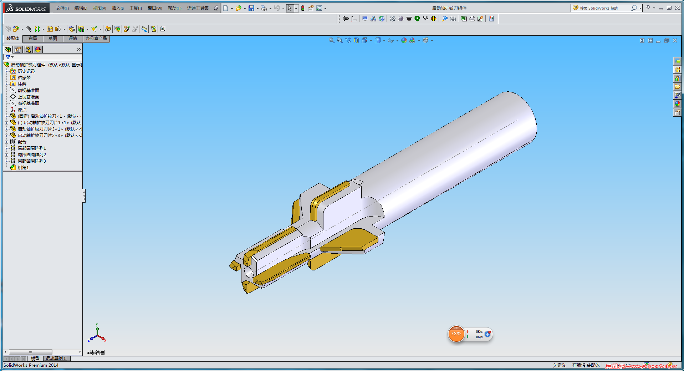Expand the 局部圆周阵列3 node
This screenshot has height=371, width=684.
[x=6, y=161]
